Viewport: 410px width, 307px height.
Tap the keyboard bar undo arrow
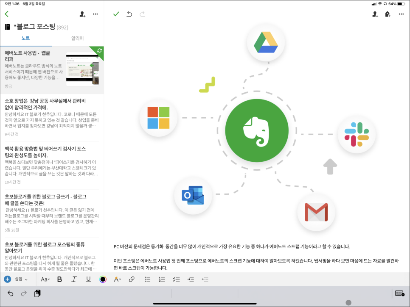click(11, 293)
